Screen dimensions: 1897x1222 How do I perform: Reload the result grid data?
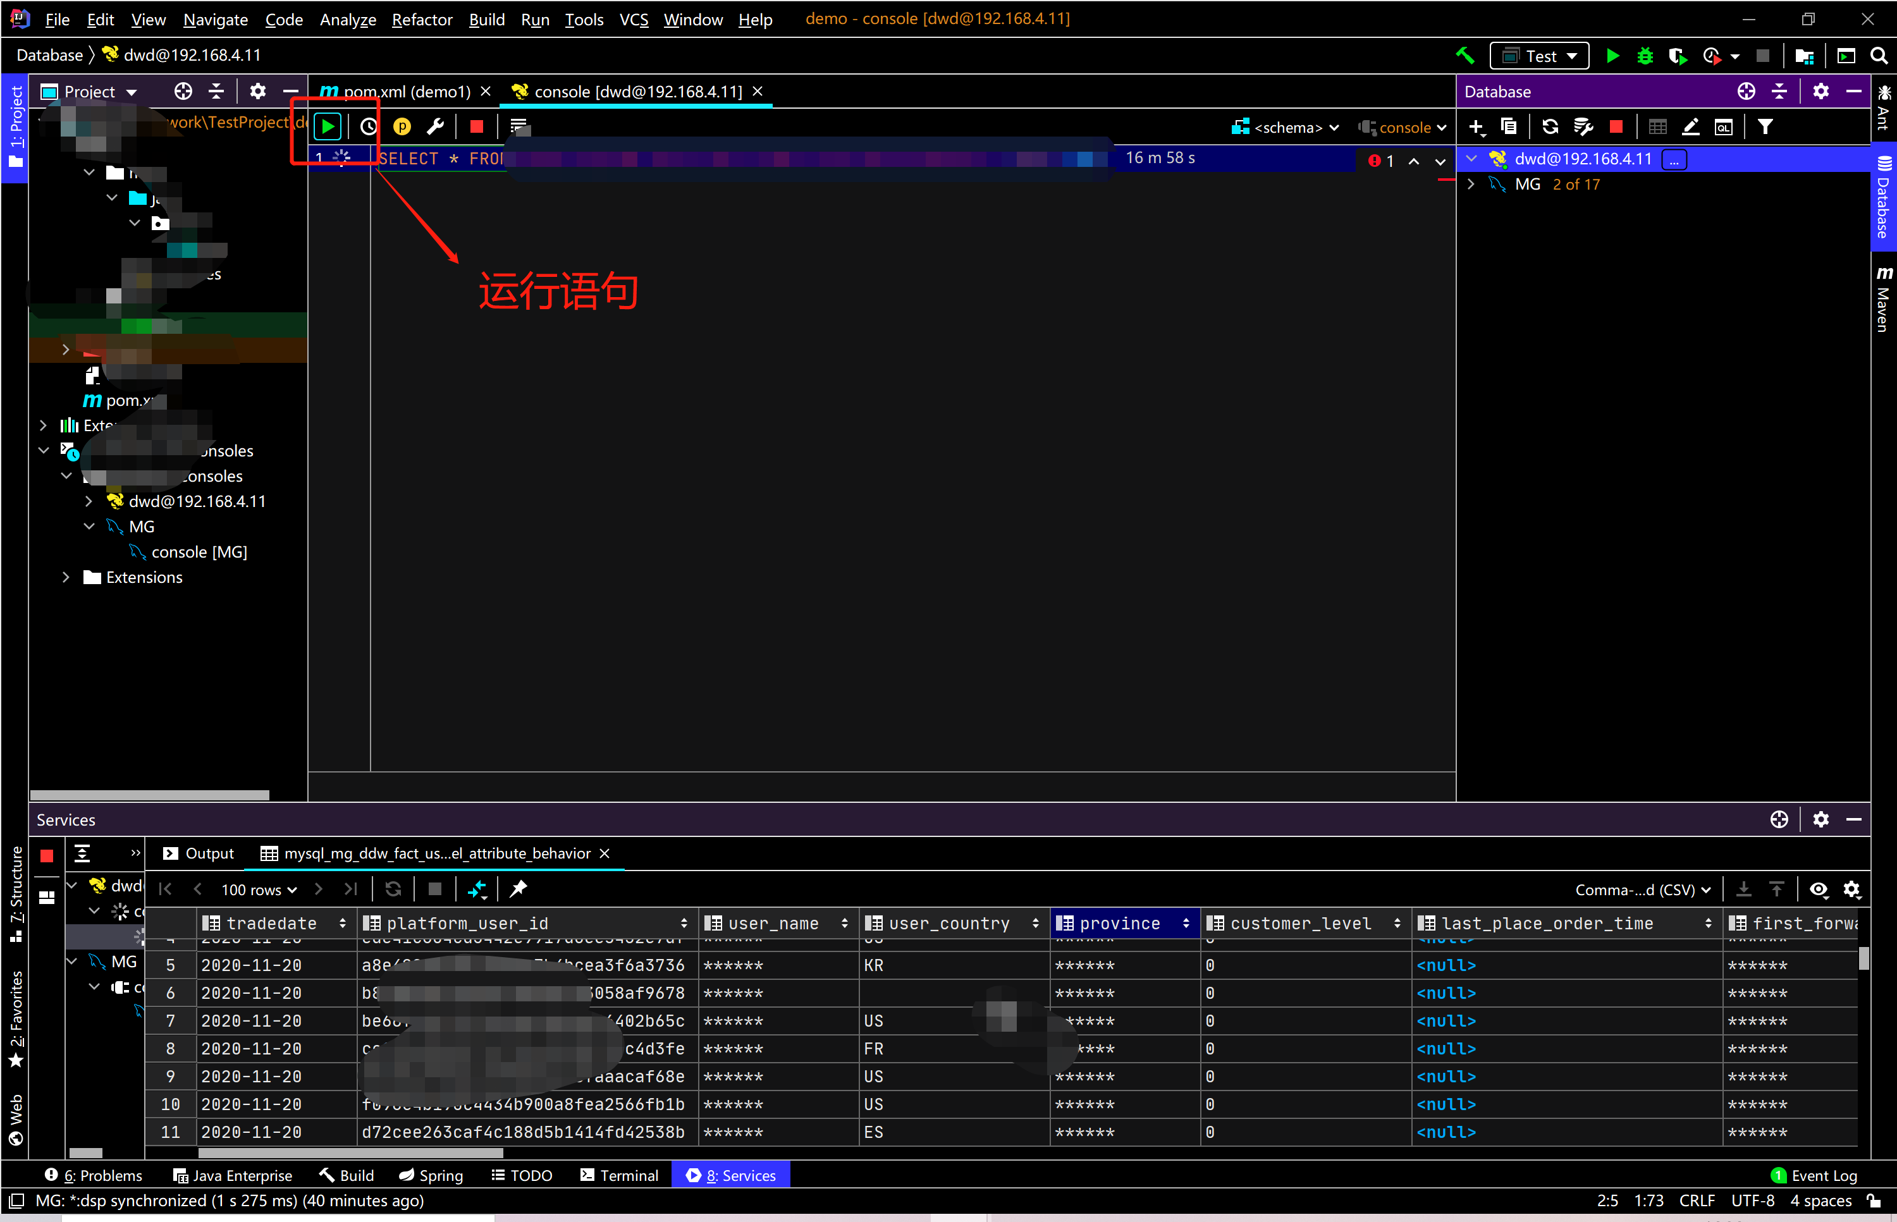(393, 889)
